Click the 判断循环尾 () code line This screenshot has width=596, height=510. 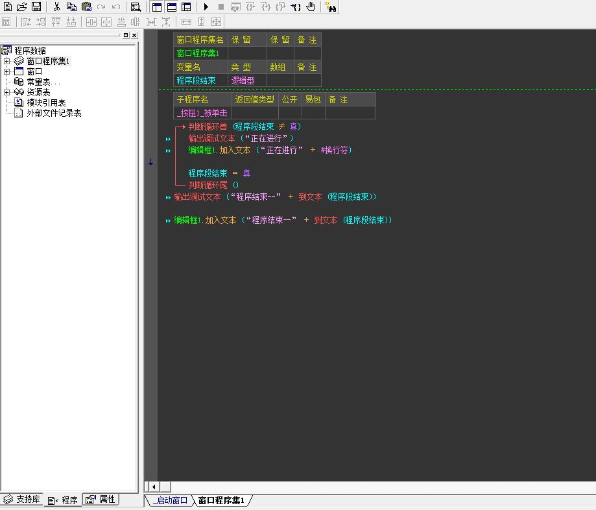(213, 185)
